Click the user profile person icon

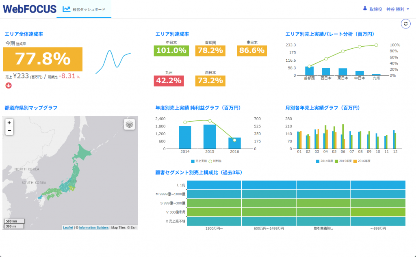click(x=364, y=9)
